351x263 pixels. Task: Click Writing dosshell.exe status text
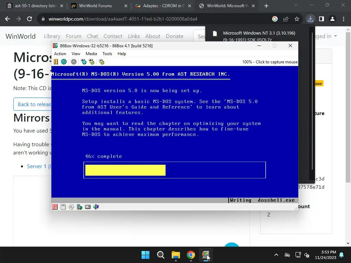coord(262,200)
